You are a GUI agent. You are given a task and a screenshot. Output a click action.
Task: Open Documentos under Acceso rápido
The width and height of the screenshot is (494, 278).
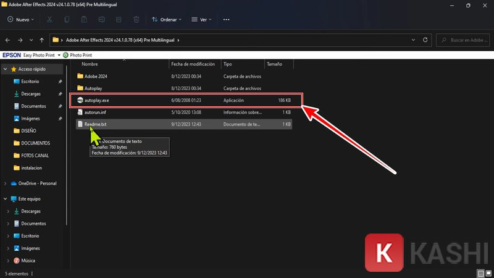33,106
